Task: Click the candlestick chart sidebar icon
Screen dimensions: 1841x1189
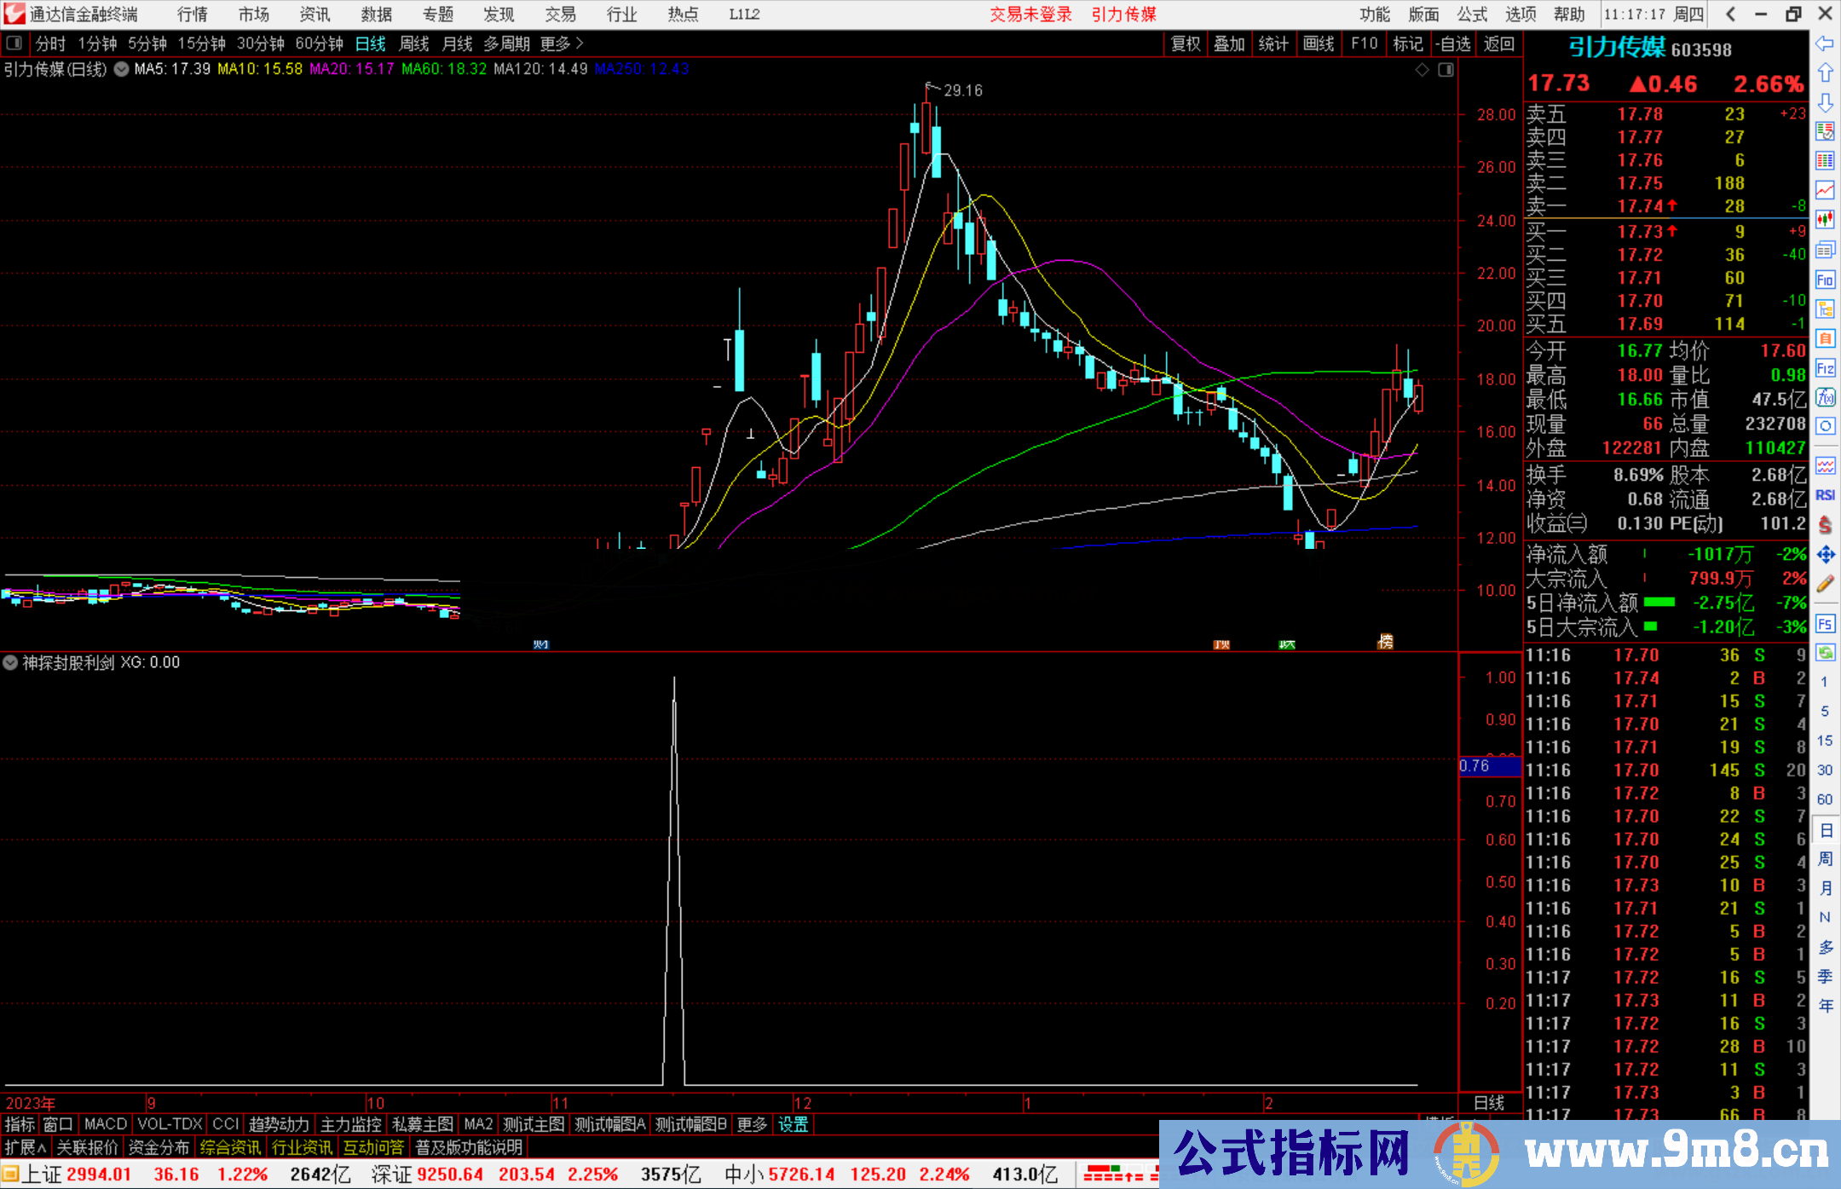Action: [1825, 220]
